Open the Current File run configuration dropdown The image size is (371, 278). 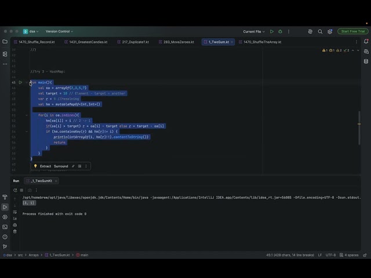[x=254, y=31]
